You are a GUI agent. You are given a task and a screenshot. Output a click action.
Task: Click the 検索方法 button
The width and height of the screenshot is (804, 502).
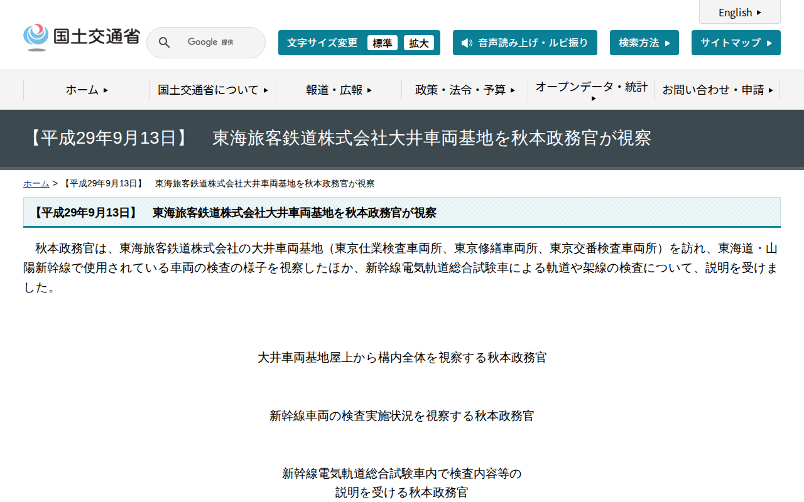tap(644, 42)
